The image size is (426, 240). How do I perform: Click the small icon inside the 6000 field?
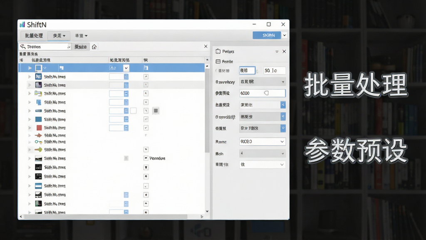pos(267,93)
